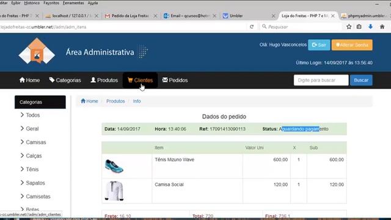This screenshot has width=391, height=220.
Task: Go to Produtos in the breadcrumb
Action: coord(115,101)
